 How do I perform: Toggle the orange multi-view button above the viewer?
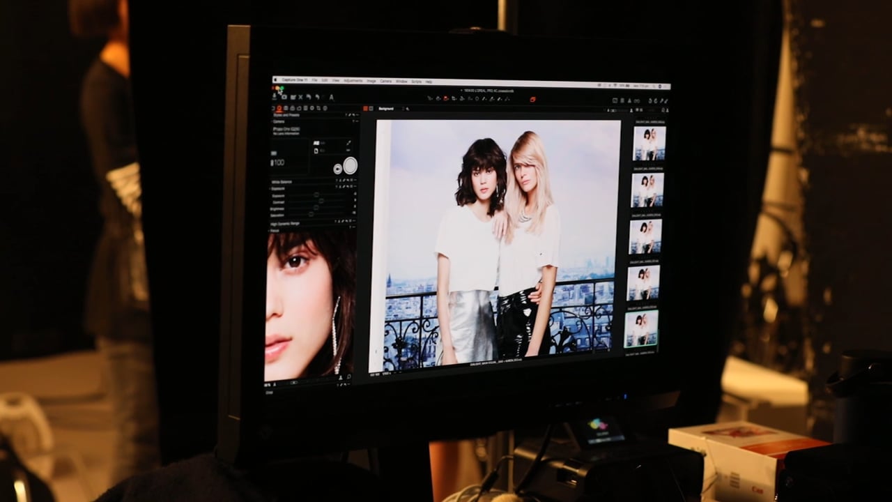[366, 108]
